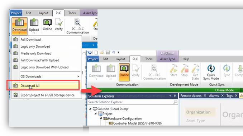Toggle the highlighted Online mode button

pyautogui.click(x=124, y=72)
